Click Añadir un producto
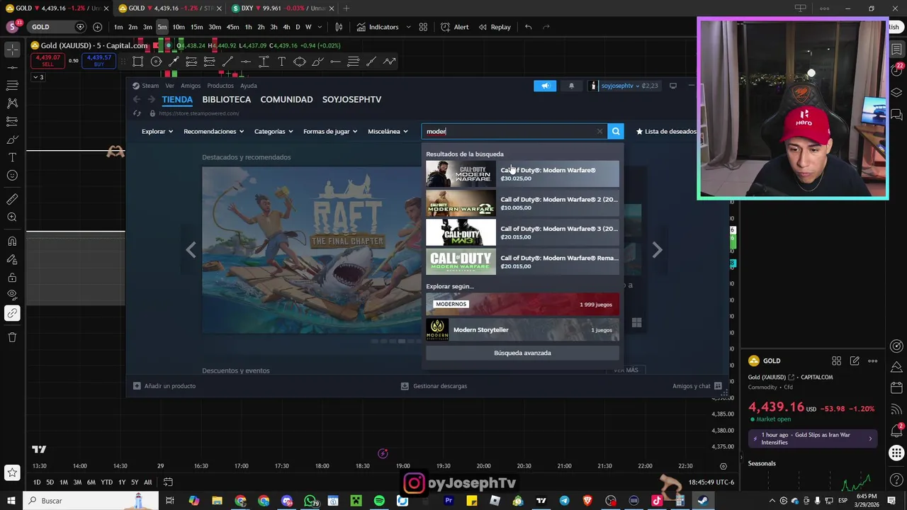Viewport: 907px width, 510px height. tap(164, 386)
